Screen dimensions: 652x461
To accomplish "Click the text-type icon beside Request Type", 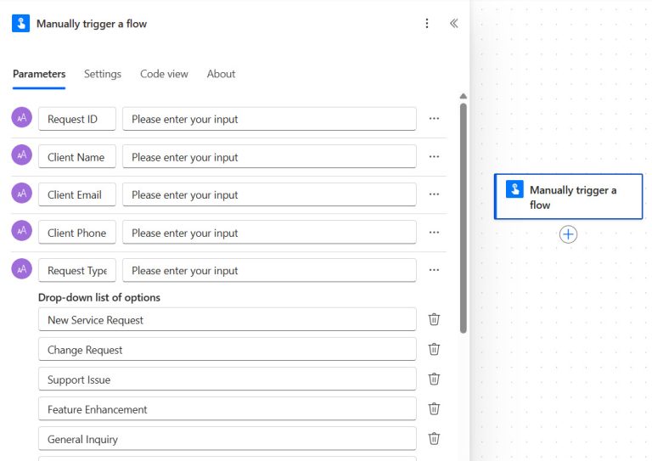I will 21,269.
